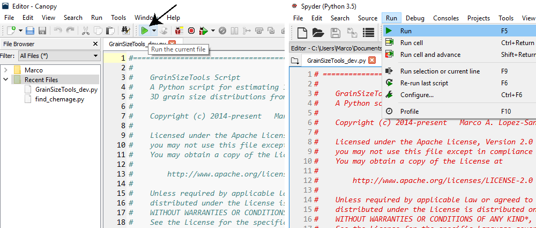Click the blue Save icon in Canopy toolbar

30,31
